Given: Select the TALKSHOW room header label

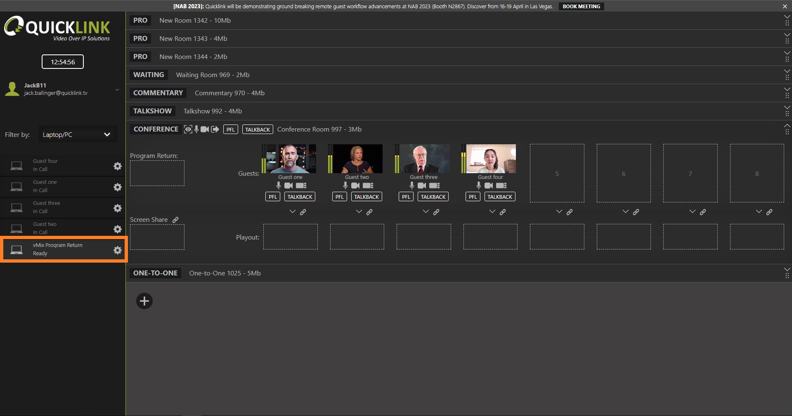Looking at the screenshot, I should (152, 111).
